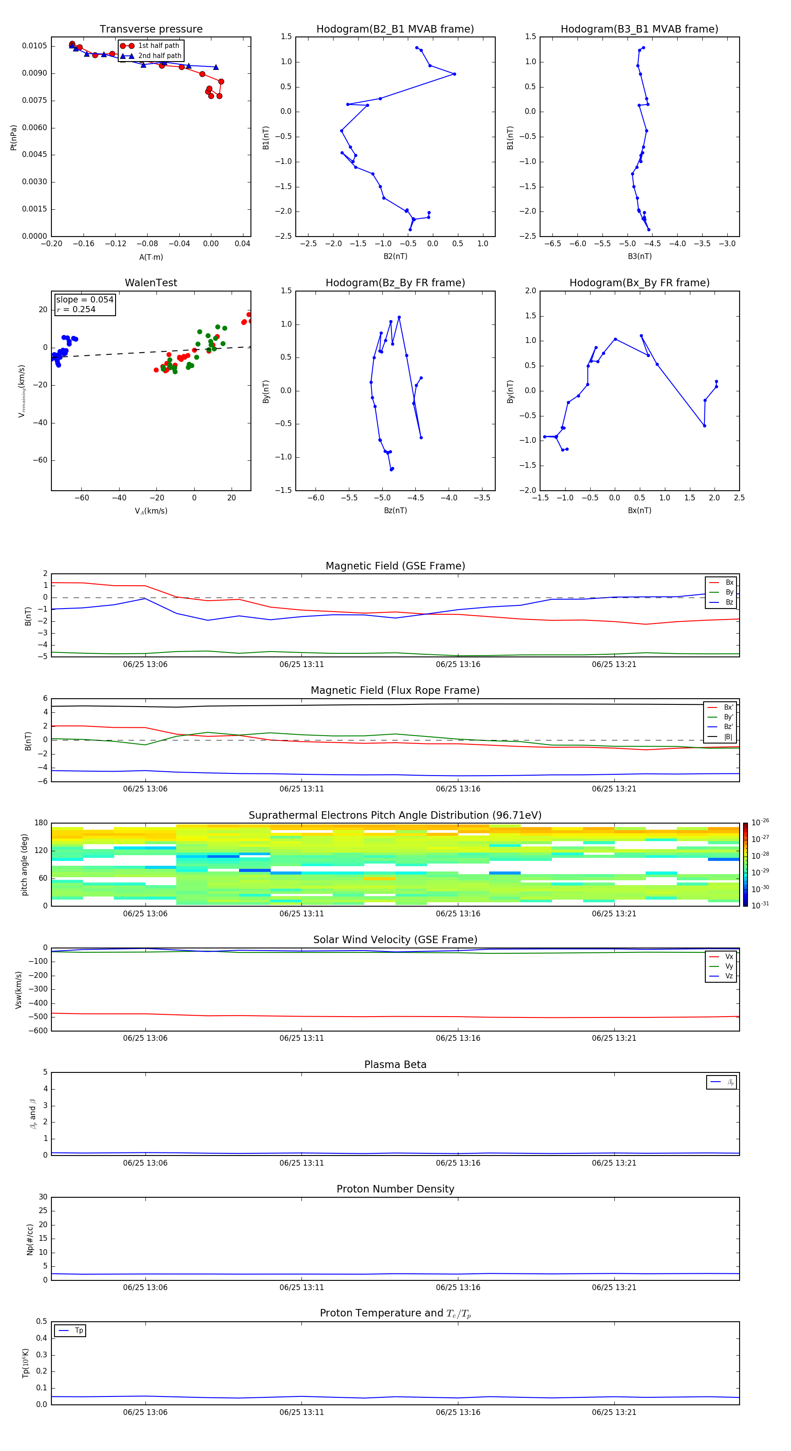791x1451 pixels.
Task: Click the red Vx line in solar wind plot
Action: pyautogui.click(x=395, y=1016)
